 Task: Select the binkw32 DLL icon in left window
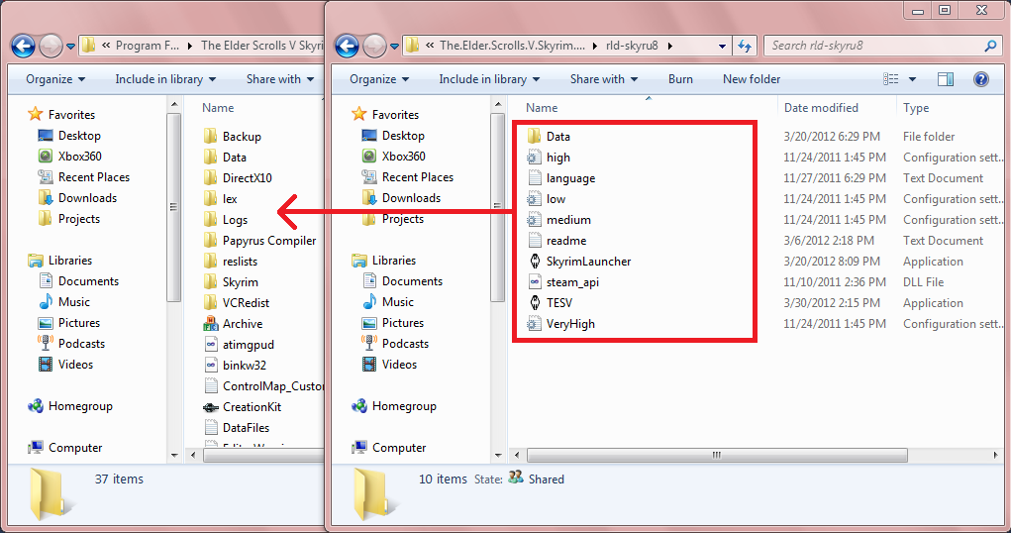click(210, 366)
